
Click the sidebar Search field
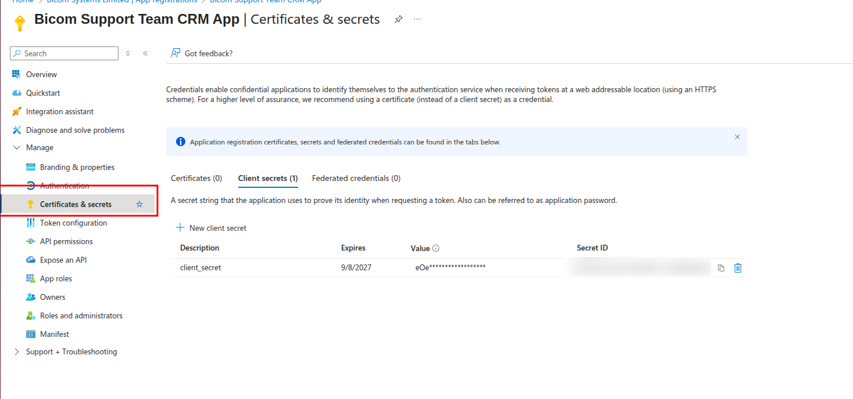64,53
